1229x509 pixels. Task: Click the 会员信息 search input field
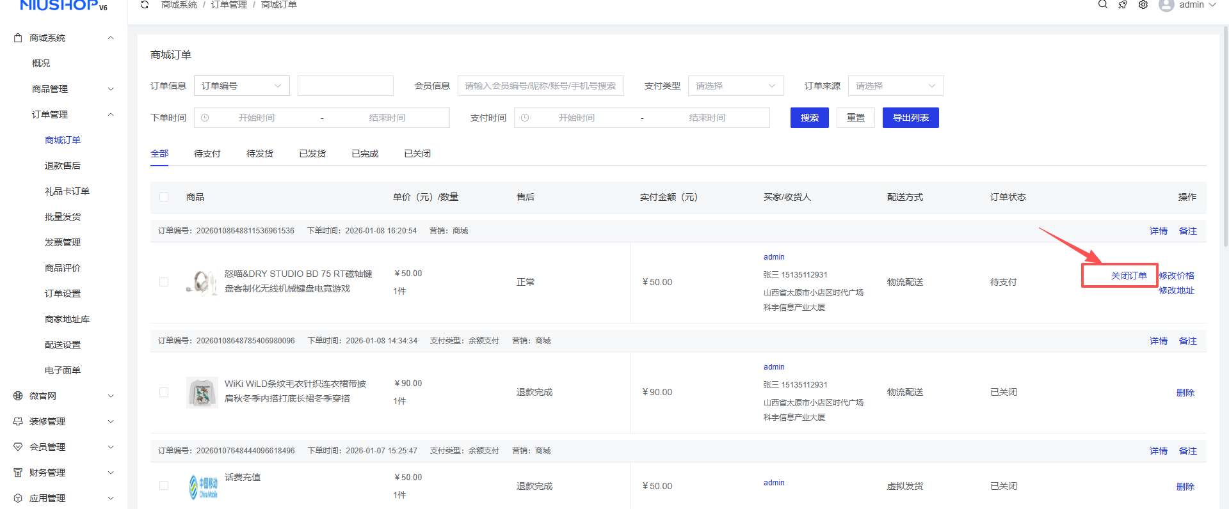(540, 86)
